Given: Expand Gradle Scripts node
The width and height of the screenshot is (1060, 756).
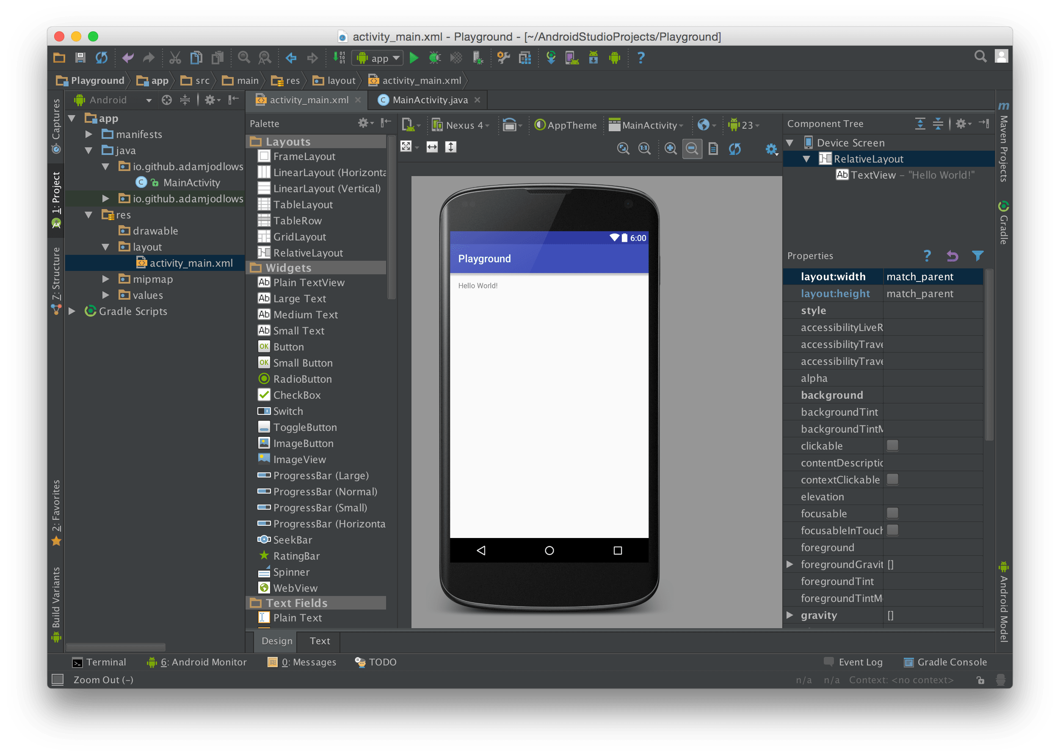Looking at the screenshot, I should (x=72, y=311).
